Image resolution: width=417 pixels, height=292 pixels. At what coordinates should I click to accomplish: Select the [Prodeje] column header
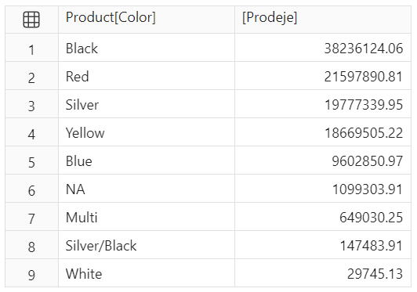(323, 20)
